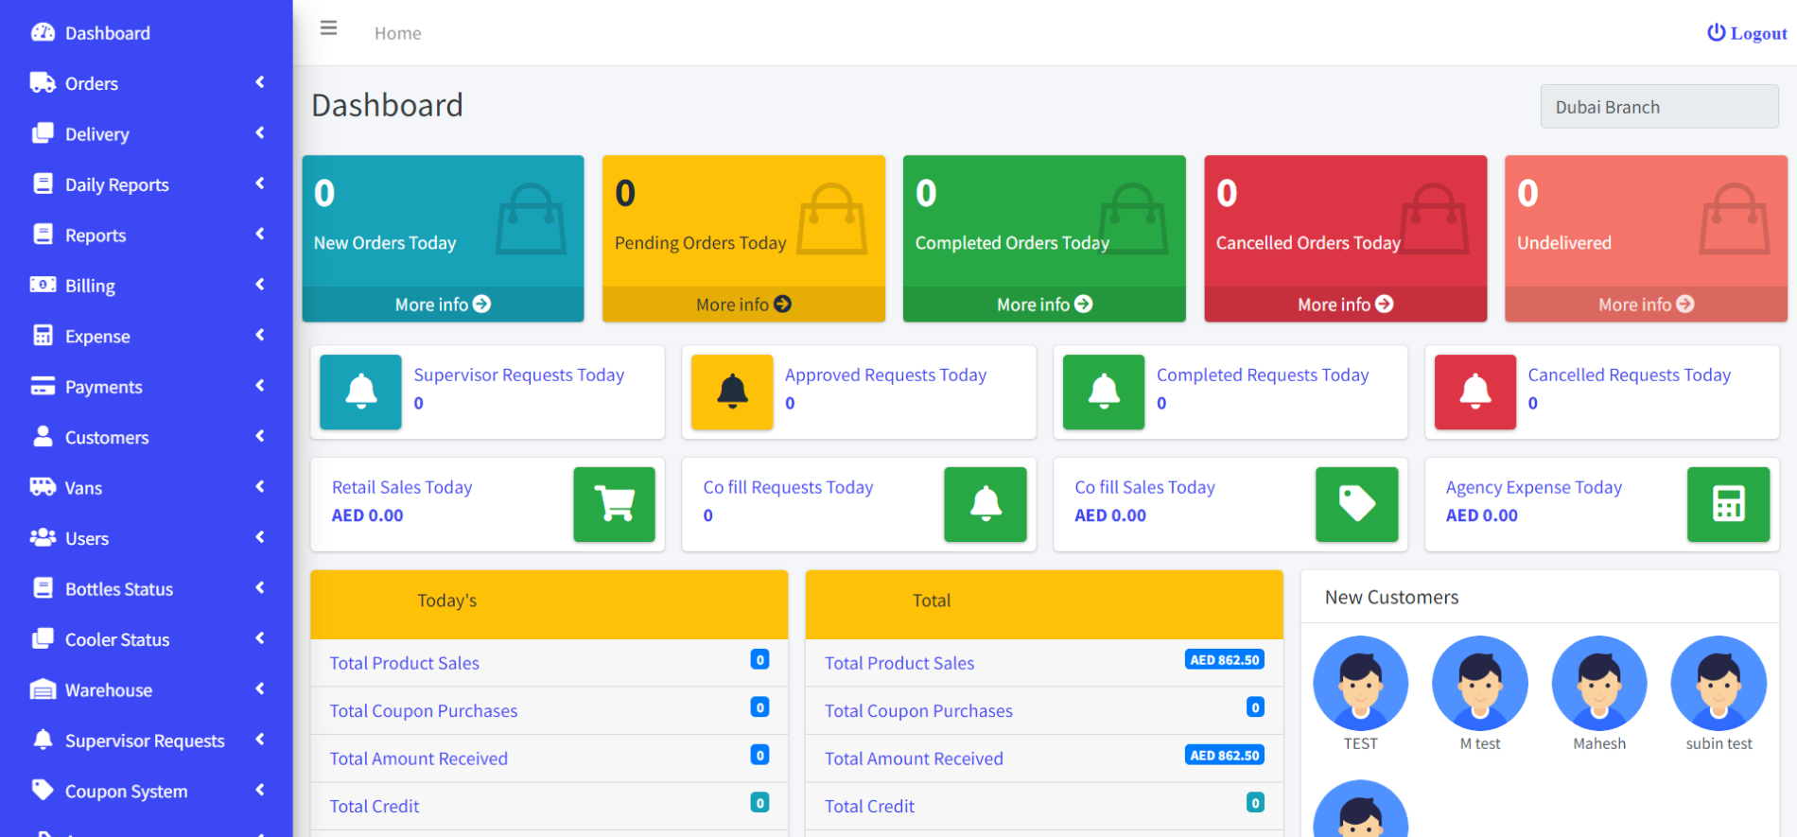Click the Vans shuttle icon
The height and width of the screenshot is (837, 1797).
tap(43, 487)
